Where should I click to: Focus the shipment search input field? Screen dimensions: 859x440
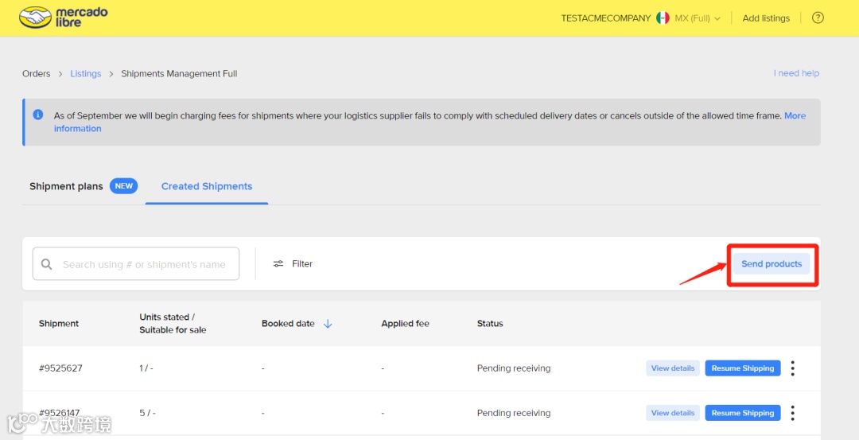pyautogui.click(x=136, y=263)
